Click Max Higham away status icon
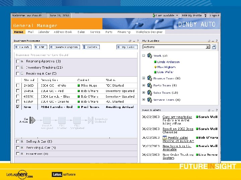This screenshot has width=241, height=180. point(155,67)
